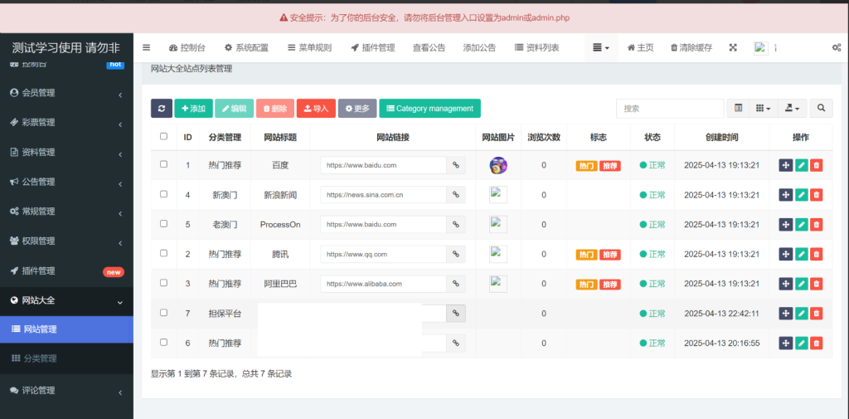Toggle card view table icon
The height and width of the screenshot is (419, 849).
pyautogui.click(x=738, y=109)
